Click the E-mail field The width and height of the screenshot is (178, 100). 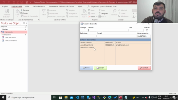click(x=117, y=36)
